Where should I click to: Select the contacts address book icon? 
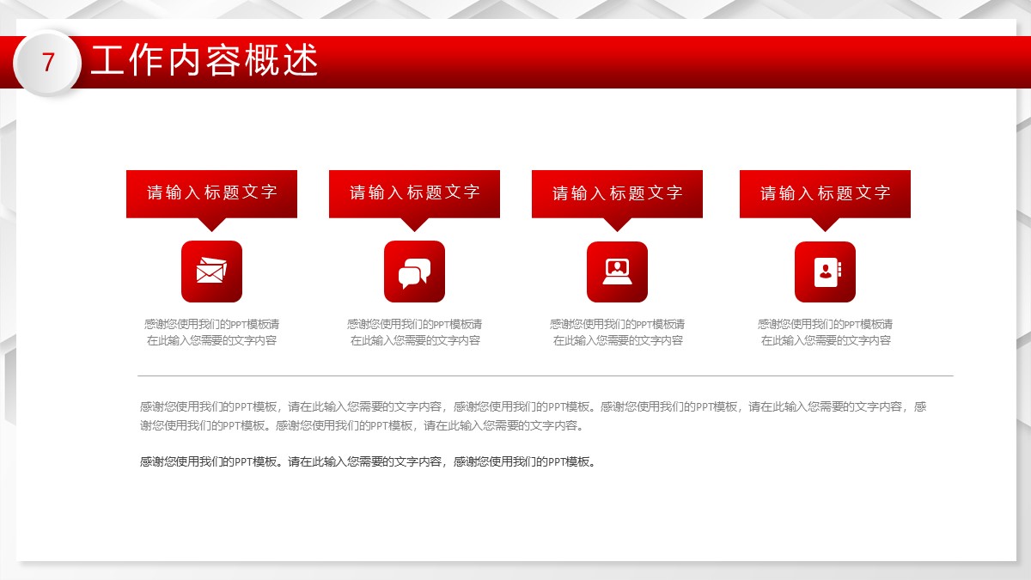[825, 272]
